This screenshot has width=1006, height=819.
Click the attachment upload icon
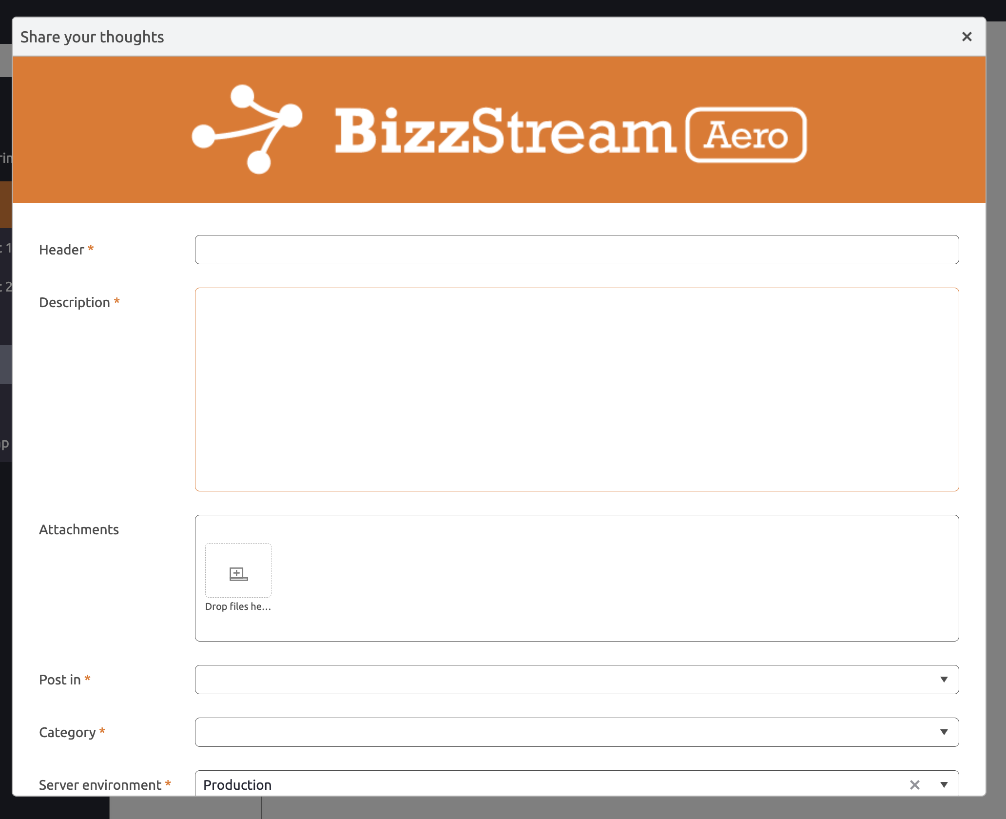(x=238, y=573)
